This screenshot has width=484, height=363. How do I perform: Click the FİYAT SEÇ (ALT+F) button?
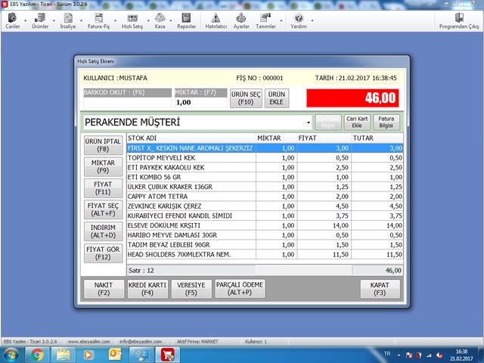[103, 209]
